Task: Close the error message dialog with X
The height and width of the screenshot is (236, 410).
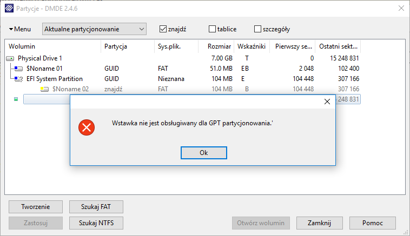Action: coord(327,102)
